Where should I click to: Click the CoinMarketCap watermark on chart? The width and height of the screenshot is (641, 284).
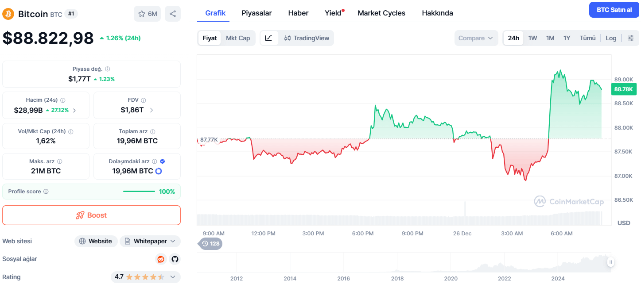pyautogui.click(x=570, y=202)
